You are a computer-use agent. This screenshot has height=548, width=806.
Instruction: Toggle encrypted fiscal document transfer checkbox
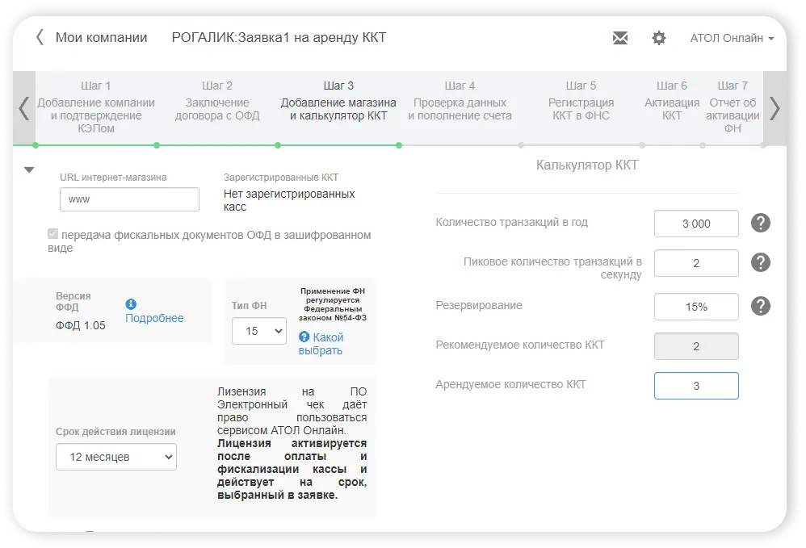tap(53, 235)
